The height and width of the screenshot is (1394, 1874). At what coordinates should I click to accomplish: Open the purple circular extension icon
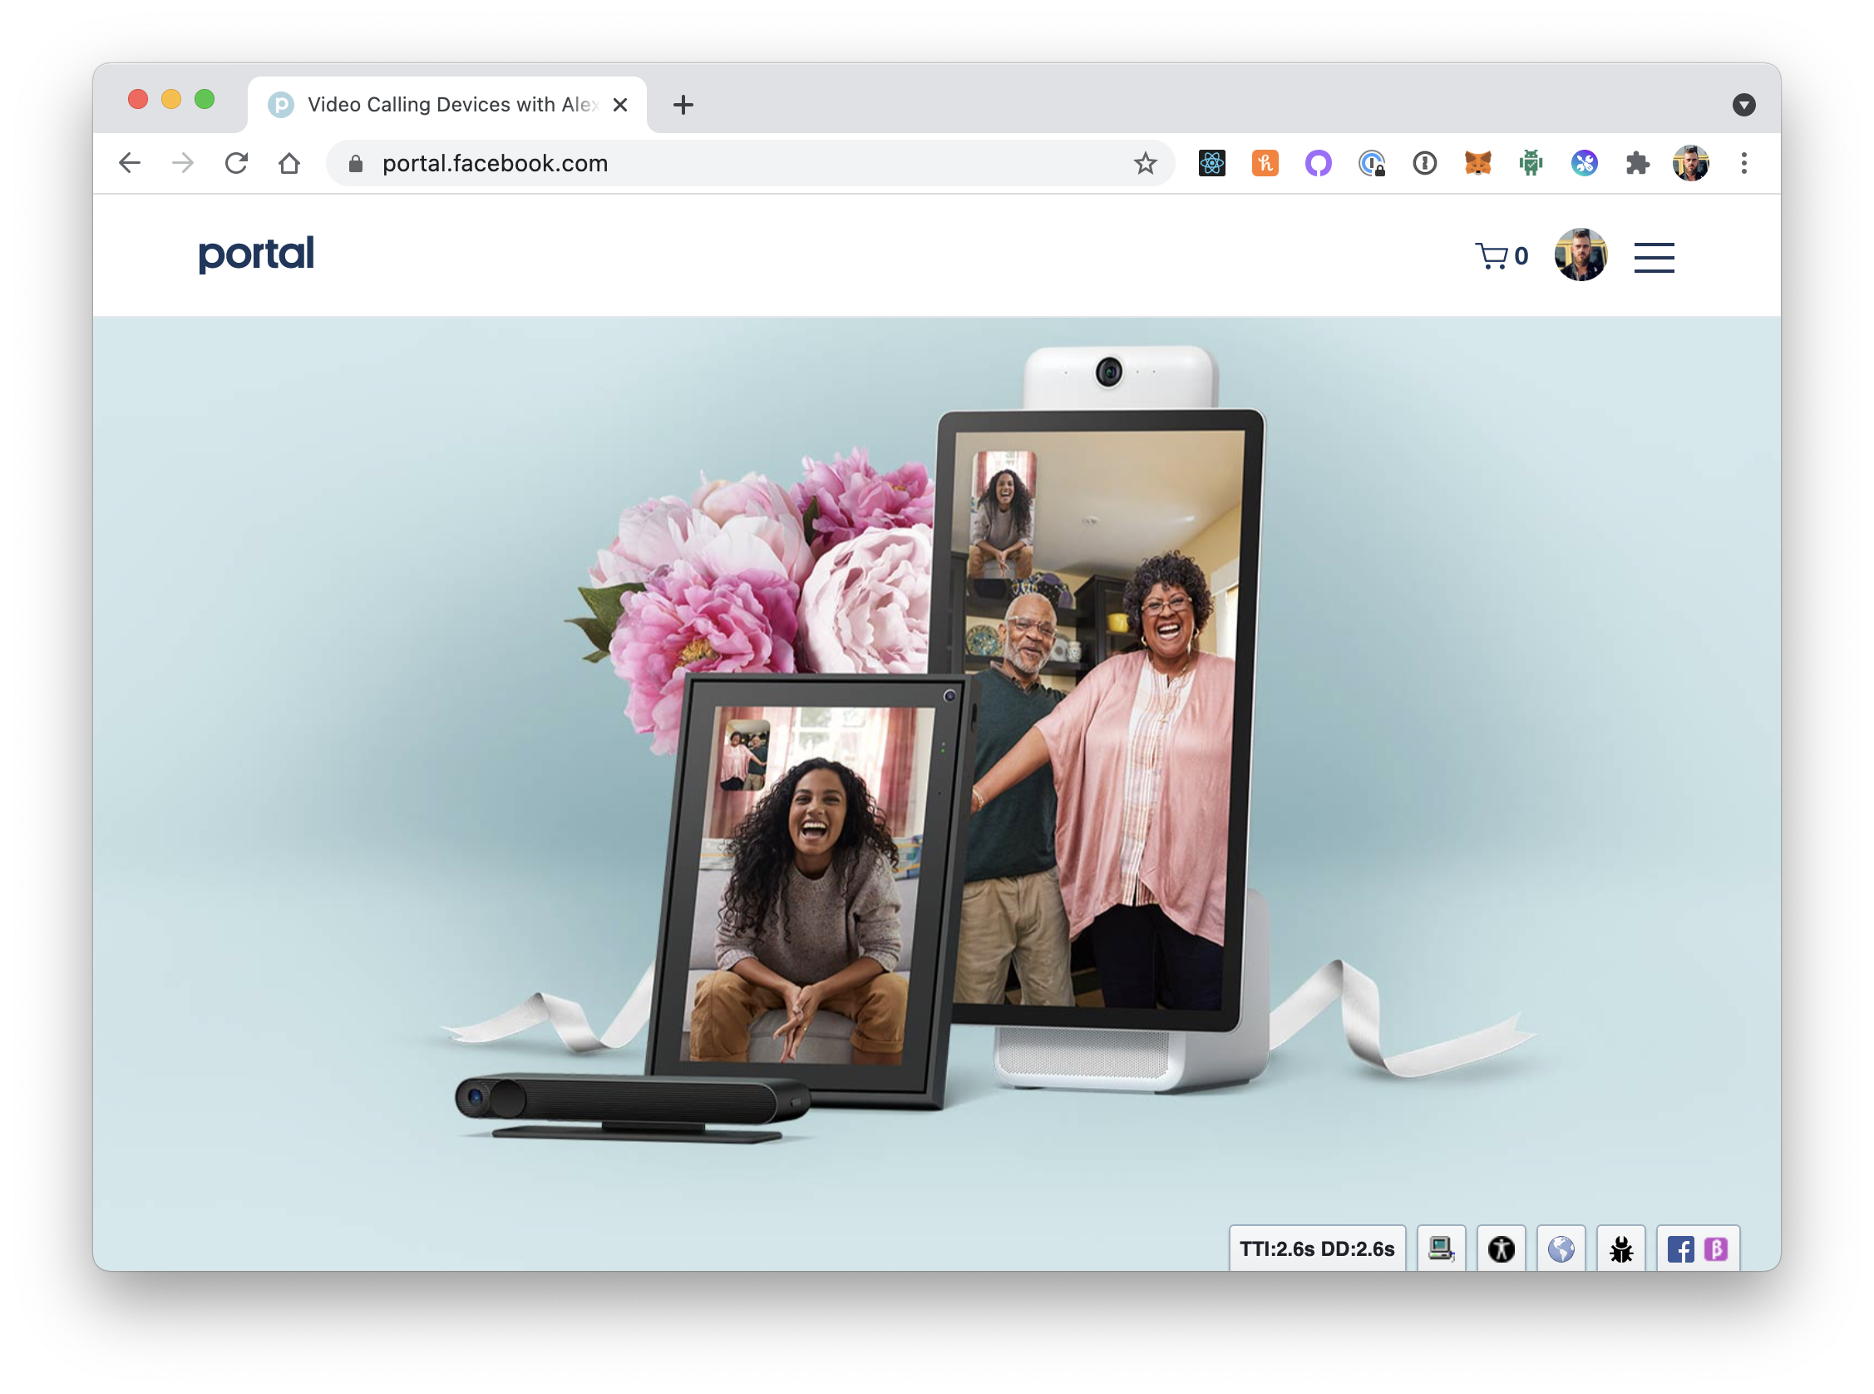click(1319, 163)
